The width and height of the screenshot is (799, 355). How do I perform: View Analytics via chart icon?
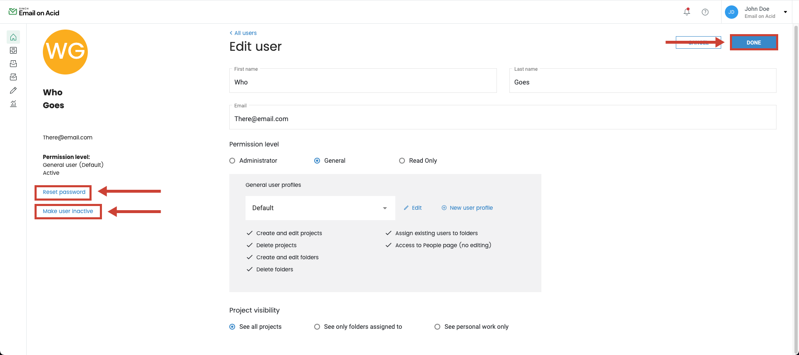click(x=13, y=104)
